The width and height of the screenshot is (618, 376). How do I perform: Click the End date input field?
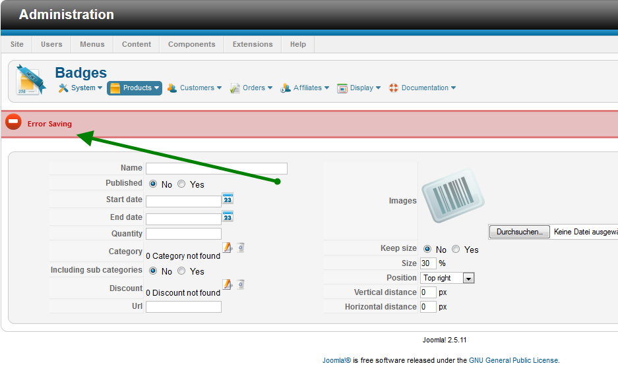183,219
